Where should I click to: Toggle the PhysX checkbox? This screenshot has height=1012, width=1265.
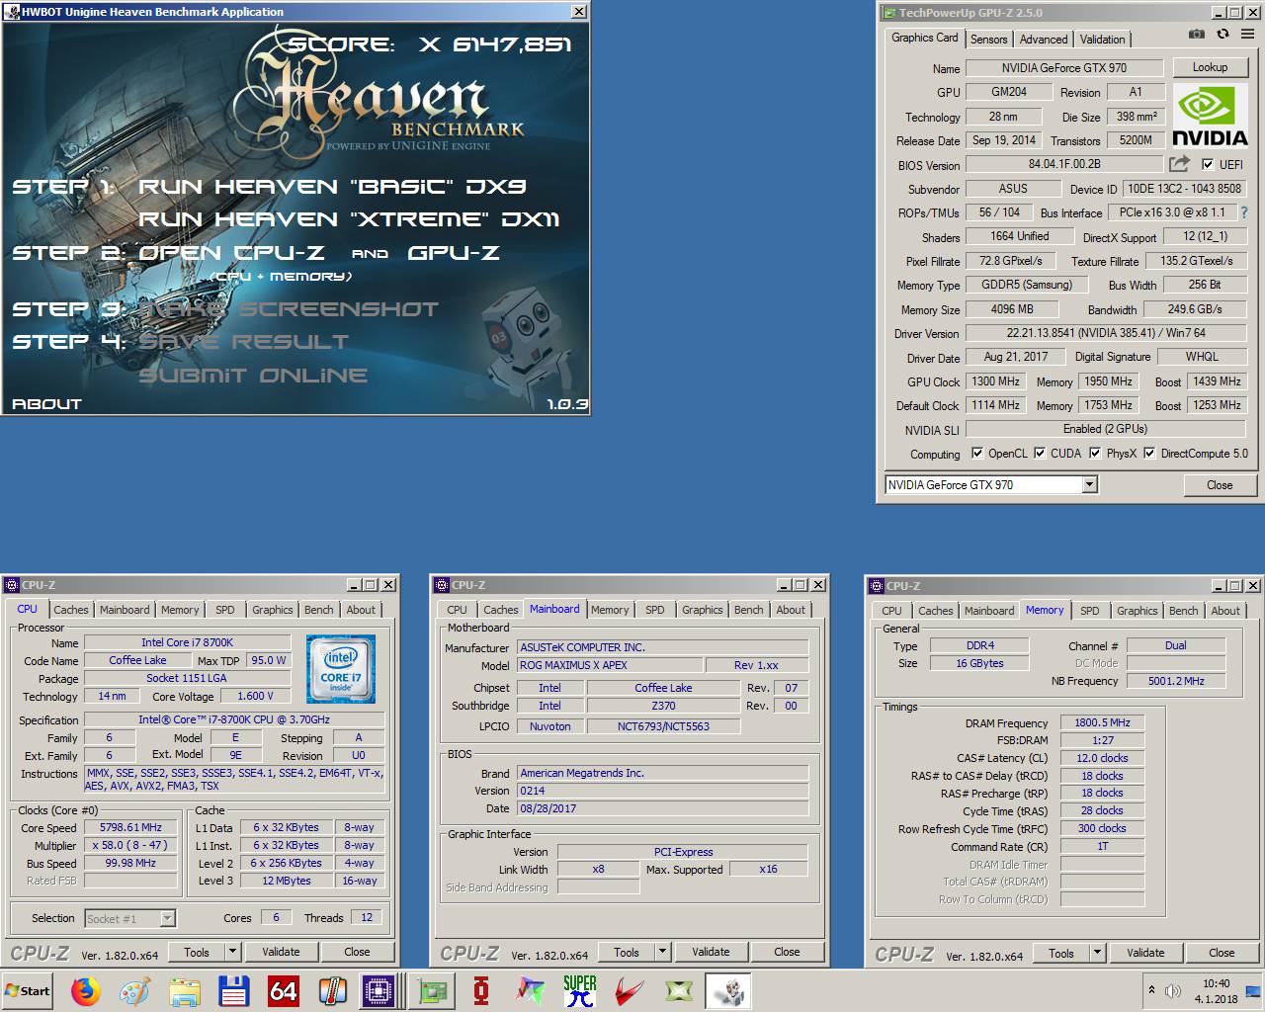(x=1095, y=454)
